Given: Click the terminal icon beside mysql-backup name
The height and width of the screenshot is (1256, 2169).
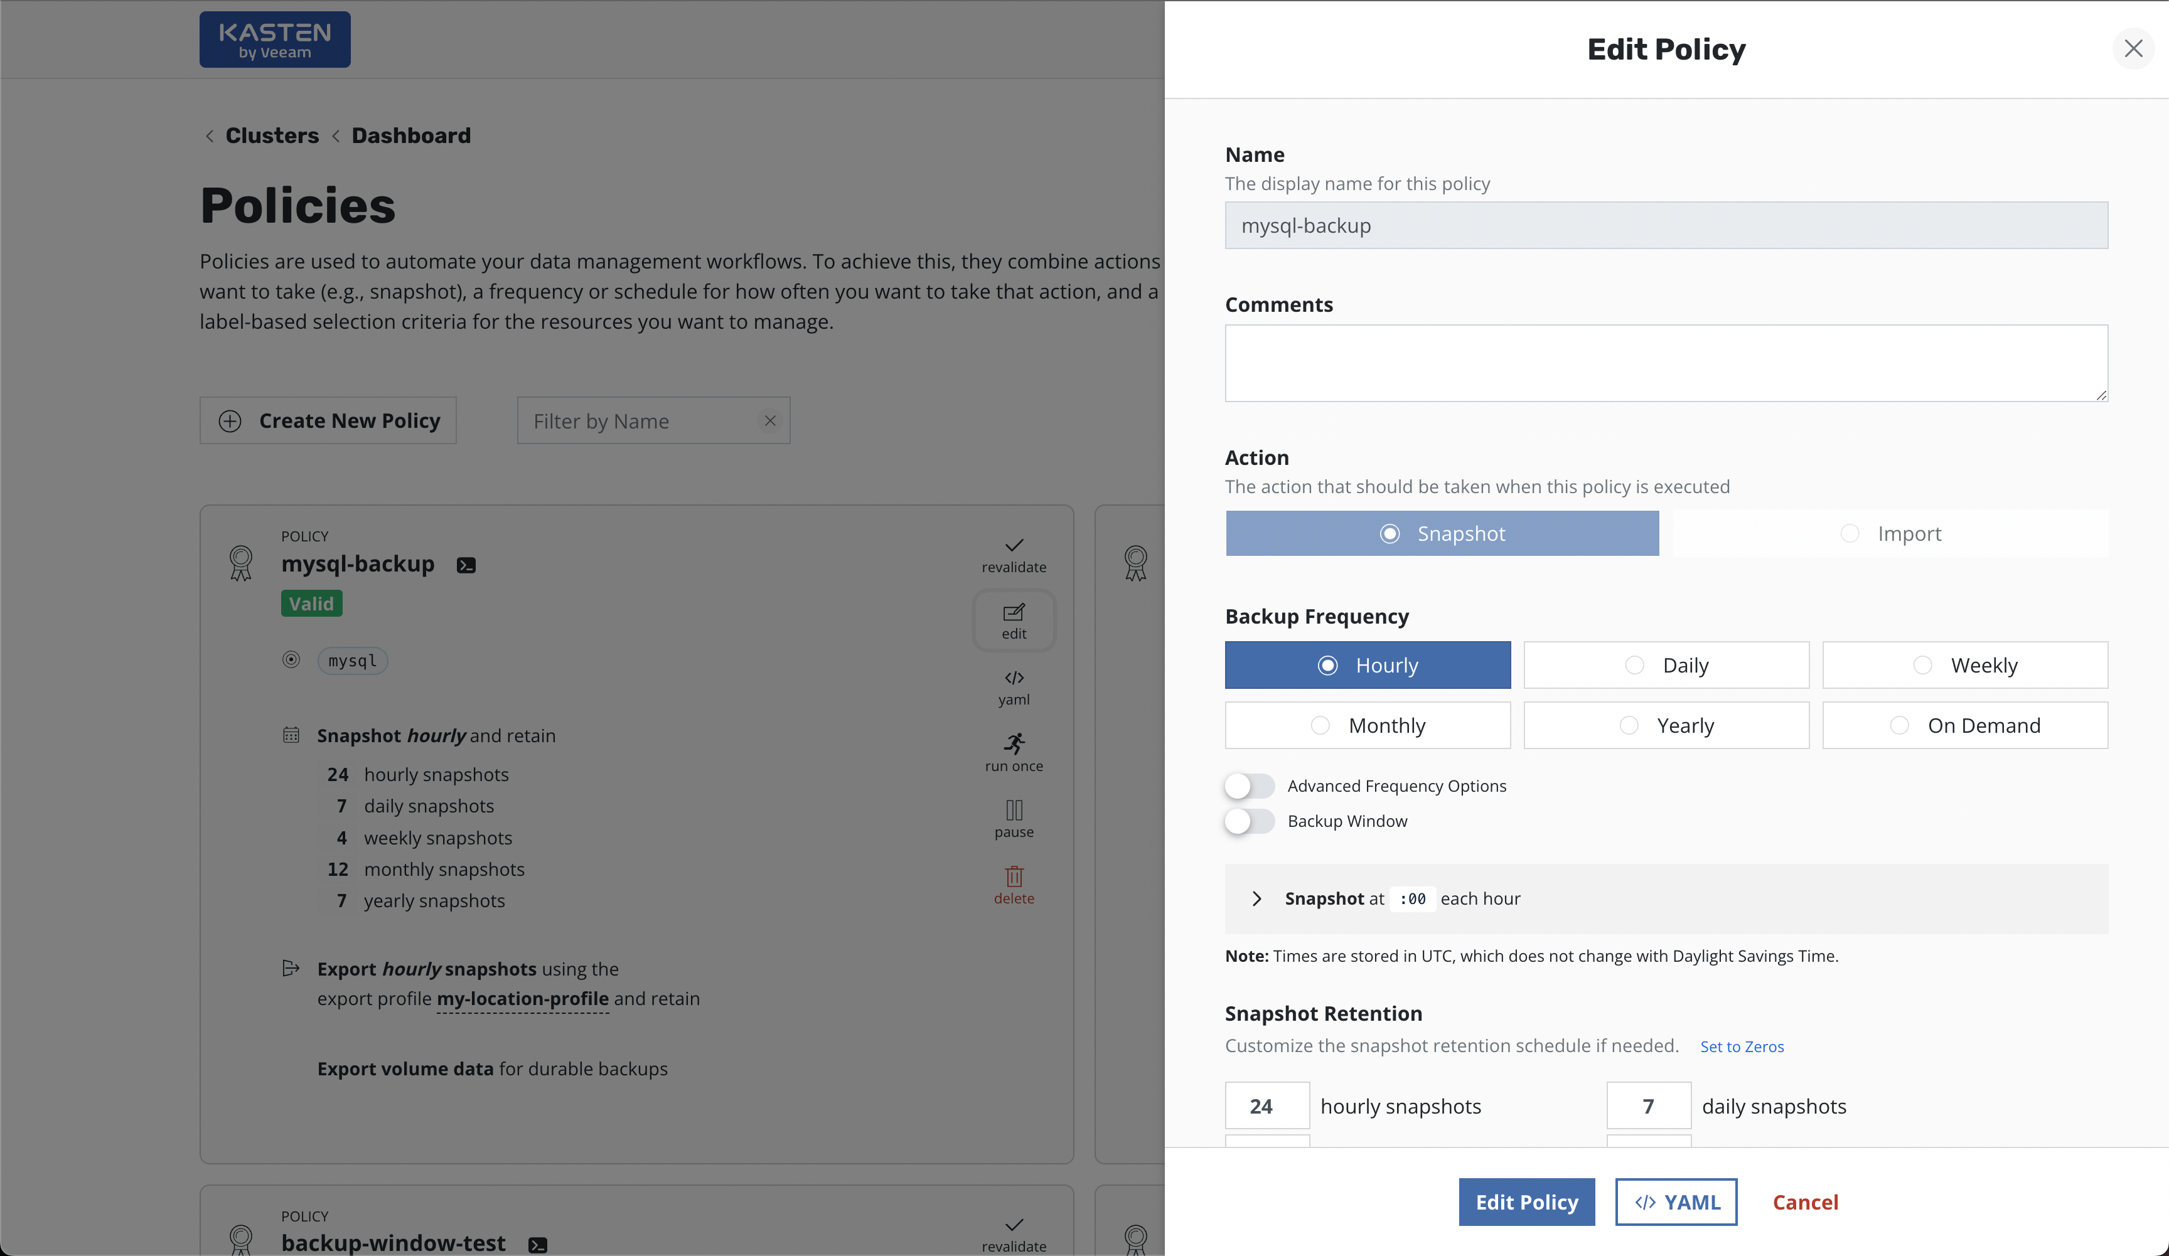Looking at the screenshot, I should tap(466, 565).
